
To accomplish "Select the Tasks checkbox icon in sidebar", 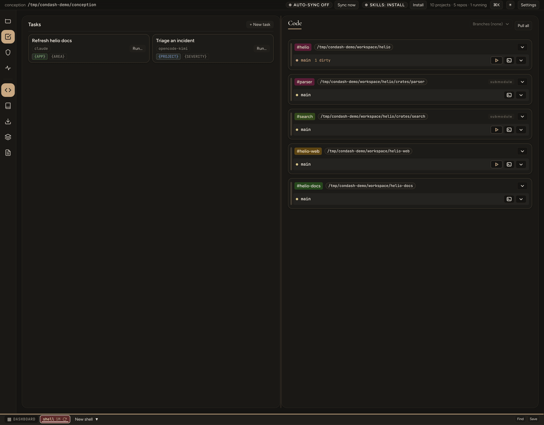I will tap(8, 37).
